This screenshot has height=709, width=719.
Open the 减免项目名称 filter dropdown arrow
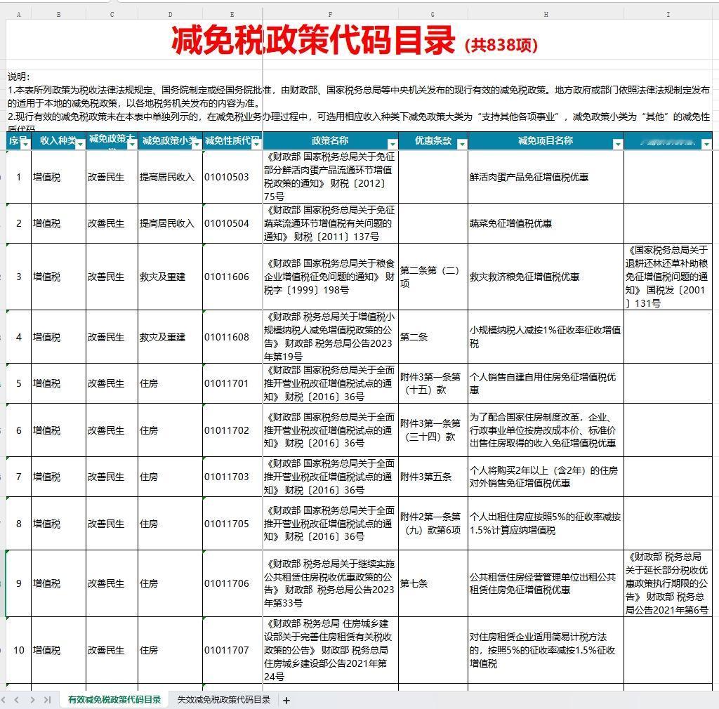click(x=618, y=145)
